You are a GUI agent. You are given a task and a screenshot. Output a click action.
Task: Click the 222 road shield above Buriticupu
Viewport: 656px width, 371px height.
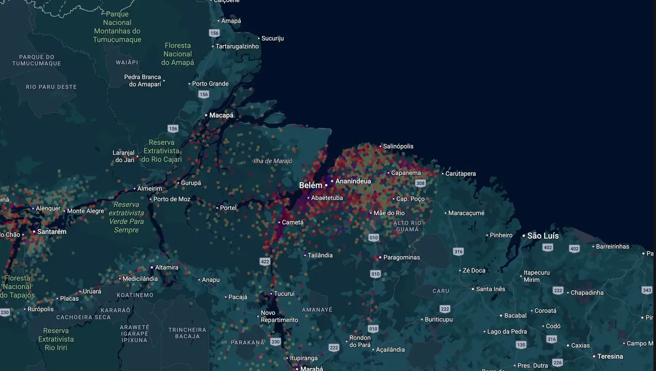point(445,309)
